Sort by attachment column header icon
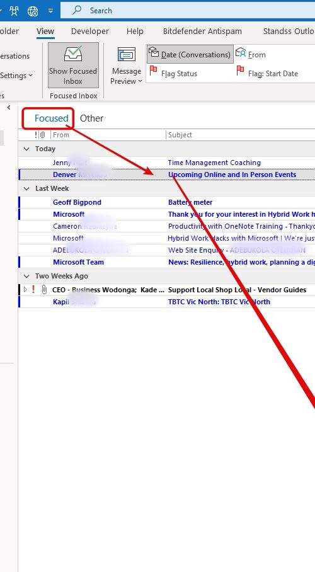The height and width of the screenshot is (572, 315). [42, 135]
